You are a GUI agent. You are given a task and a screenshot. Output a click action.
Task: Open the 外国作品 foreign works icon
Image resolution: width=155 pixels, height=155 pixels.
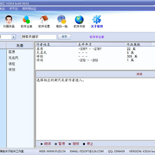point(9,22)
